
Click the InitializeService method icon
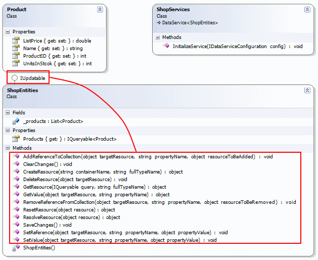[x=166, y=46]
